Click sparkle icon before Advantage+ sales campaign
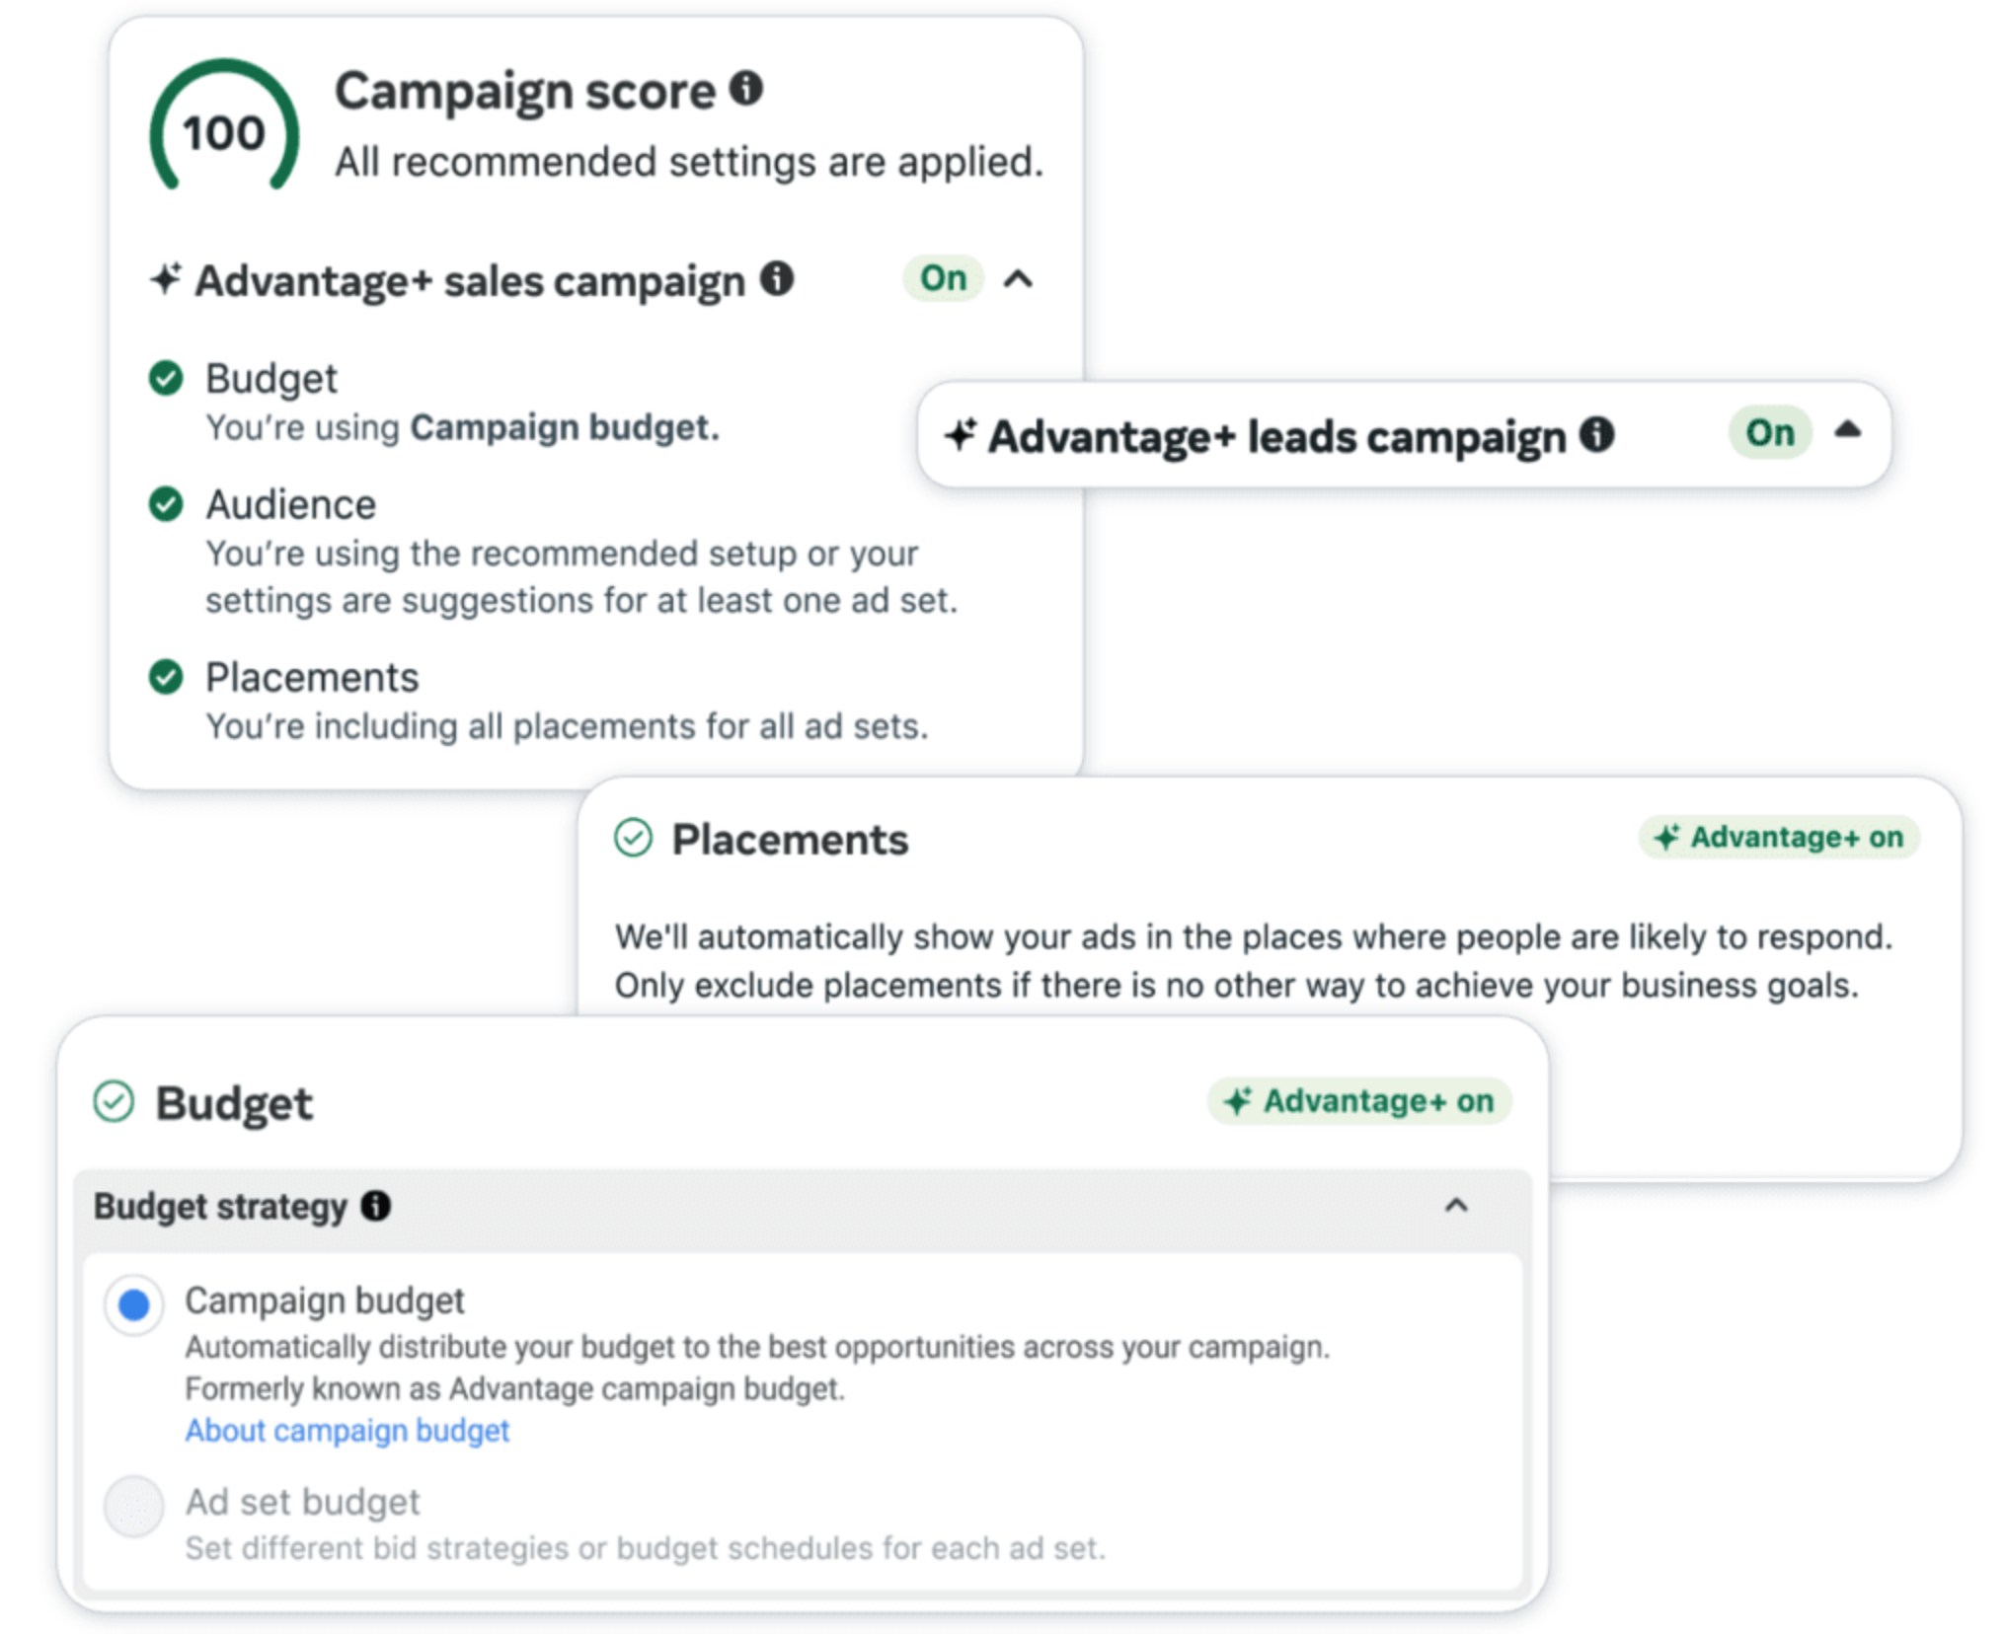Viewport: 2006px width, 1634px height. click(x=165, y=278)
